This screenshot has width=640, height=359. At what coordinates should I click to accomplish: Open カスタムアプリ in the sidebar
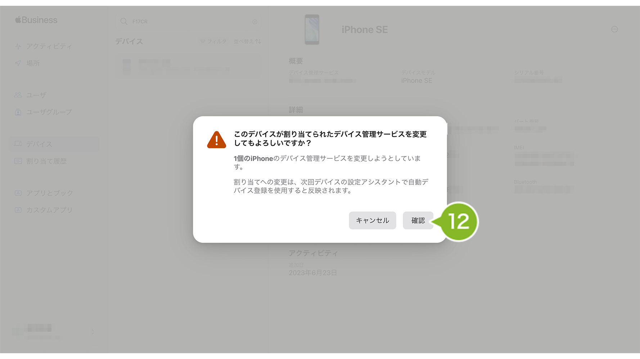[49, 210]
